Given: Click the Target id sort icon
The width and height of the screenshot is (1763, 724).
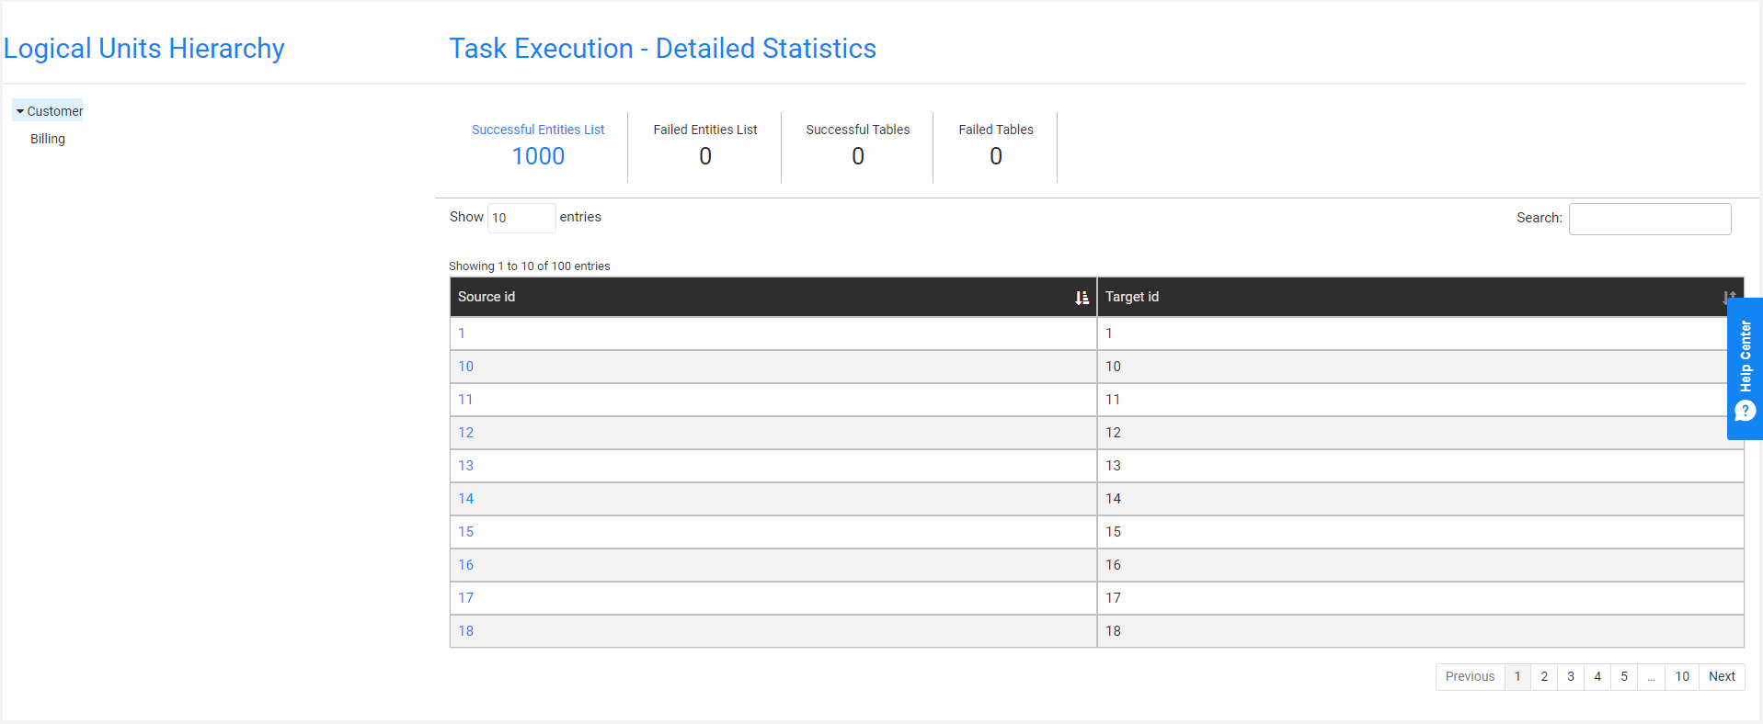Looking at the screenshot, I should 1728,298.
